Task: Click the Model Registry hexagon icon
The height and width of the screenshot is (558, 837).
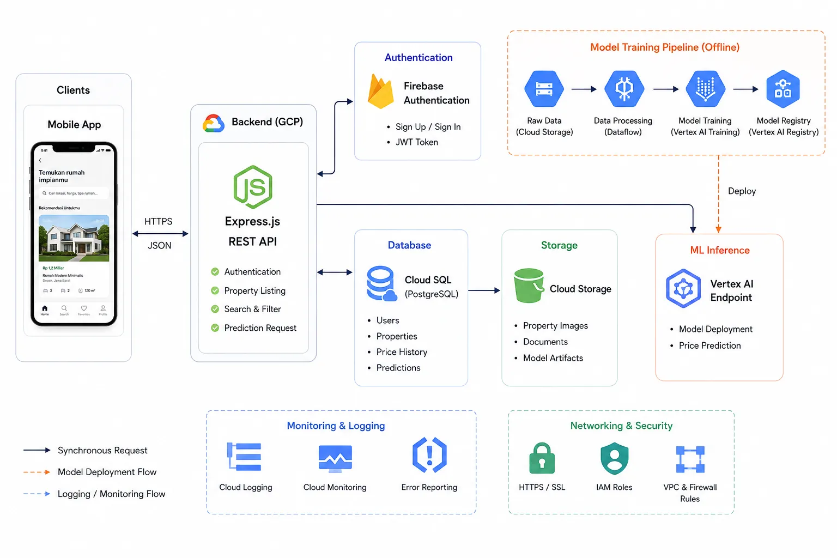Action: 783,89
